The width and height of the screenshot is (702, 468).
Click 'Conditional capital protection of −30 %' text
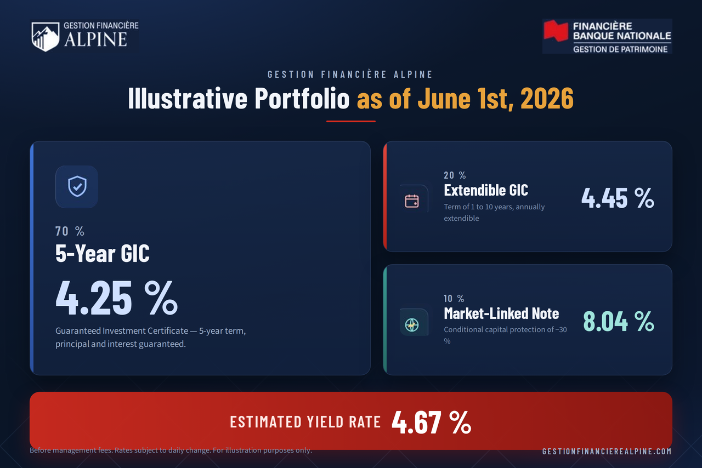(x=505, y=335)
